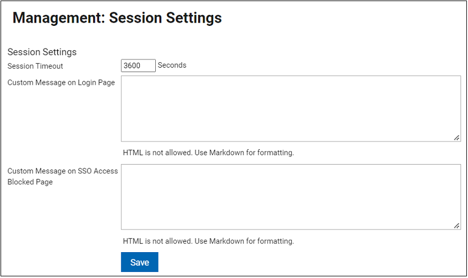Click the Blocked Page line of SSO label
468x278 pixels.
30,182
